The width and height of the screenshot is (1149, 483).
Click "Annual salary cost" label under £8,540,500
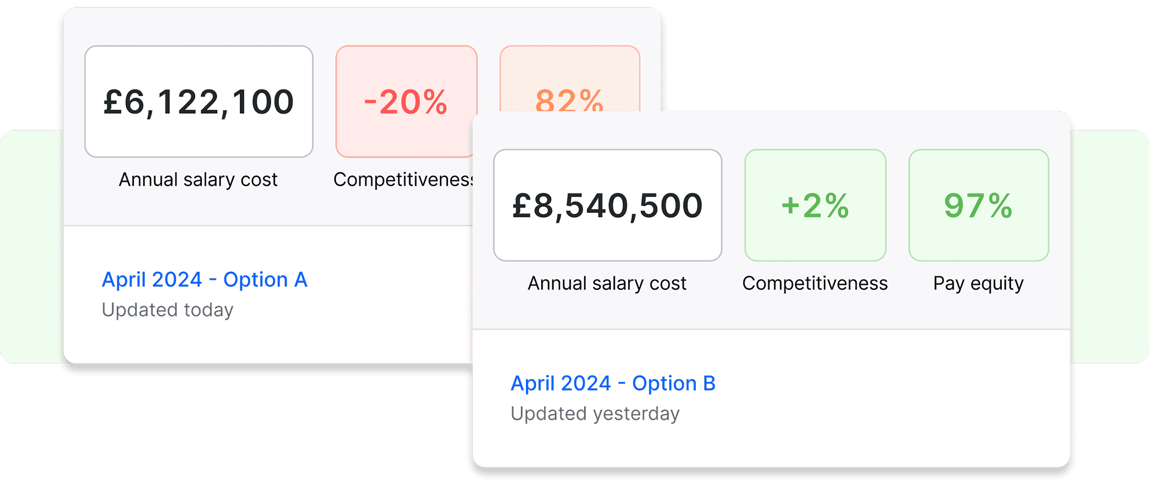click(607, 283)
